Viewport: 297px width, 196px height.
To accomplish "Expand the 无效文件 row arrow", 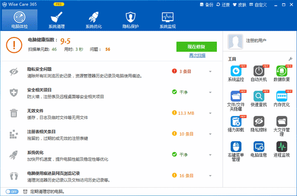I will point(210,113).
